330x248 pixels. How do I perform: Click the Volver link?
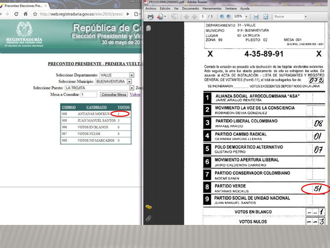point(135,94)
